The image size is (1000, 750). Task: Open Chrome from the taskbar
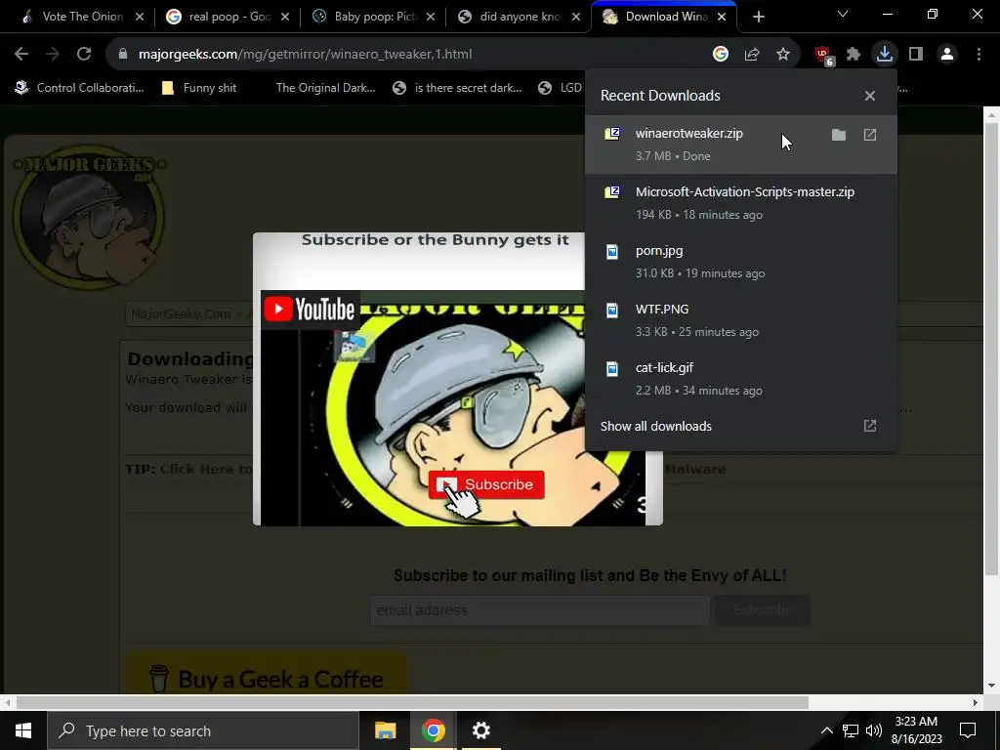433,730
